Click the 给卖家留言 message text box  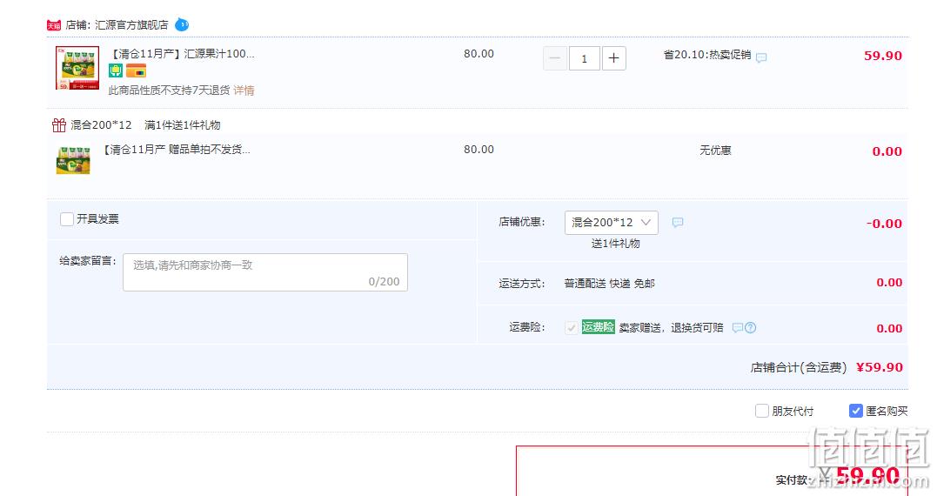tap(265, 272)
